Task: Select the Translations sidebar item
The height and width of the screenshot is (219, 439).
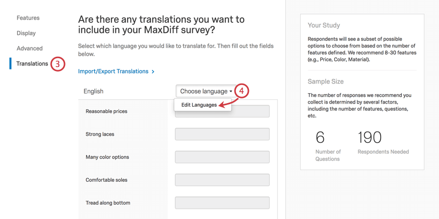Action: tap(32, 64)
